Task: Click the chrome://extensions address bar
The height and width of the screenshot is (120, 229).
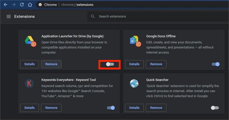Action: pyautogui.click(x=132, y=5)
